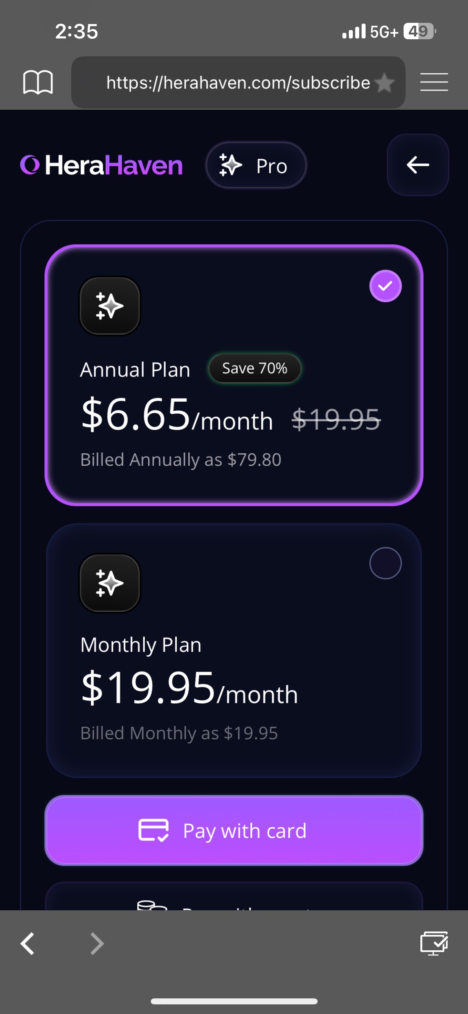Viewport: 468px width, 1014px height.
Task: Go back using the arrow button
Action: click(418, 165)
